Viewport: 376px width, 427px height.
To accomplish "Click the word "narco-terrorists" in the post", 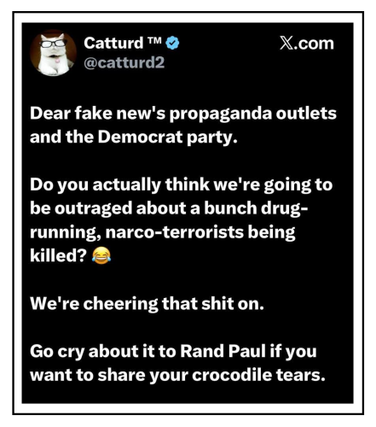I will point(175,232).
